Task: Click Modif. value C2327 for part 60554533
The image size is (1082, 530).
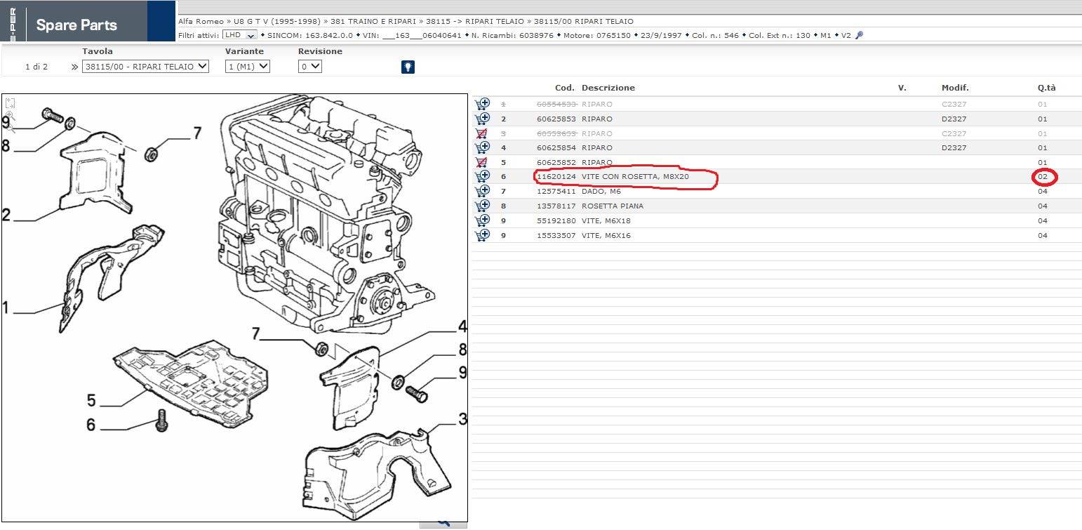Action: 954,104
